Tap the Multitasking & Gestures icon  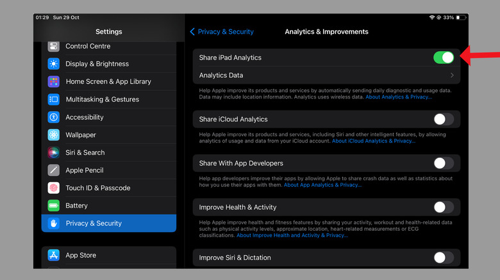coord(54,99)
